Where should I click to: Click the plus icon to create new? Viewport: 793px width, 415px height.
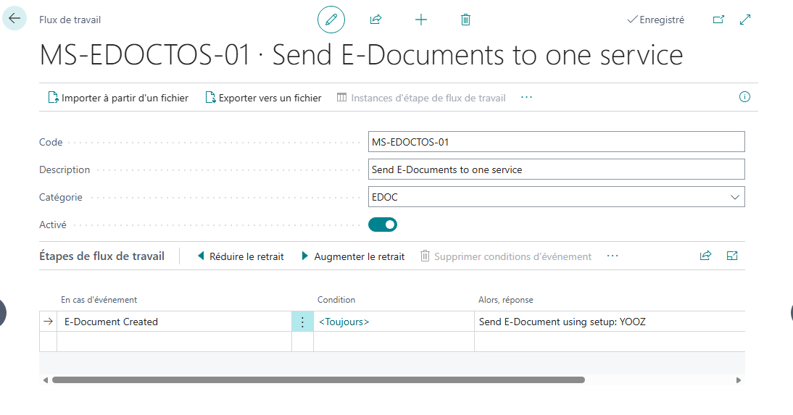[x=420, y=20]
